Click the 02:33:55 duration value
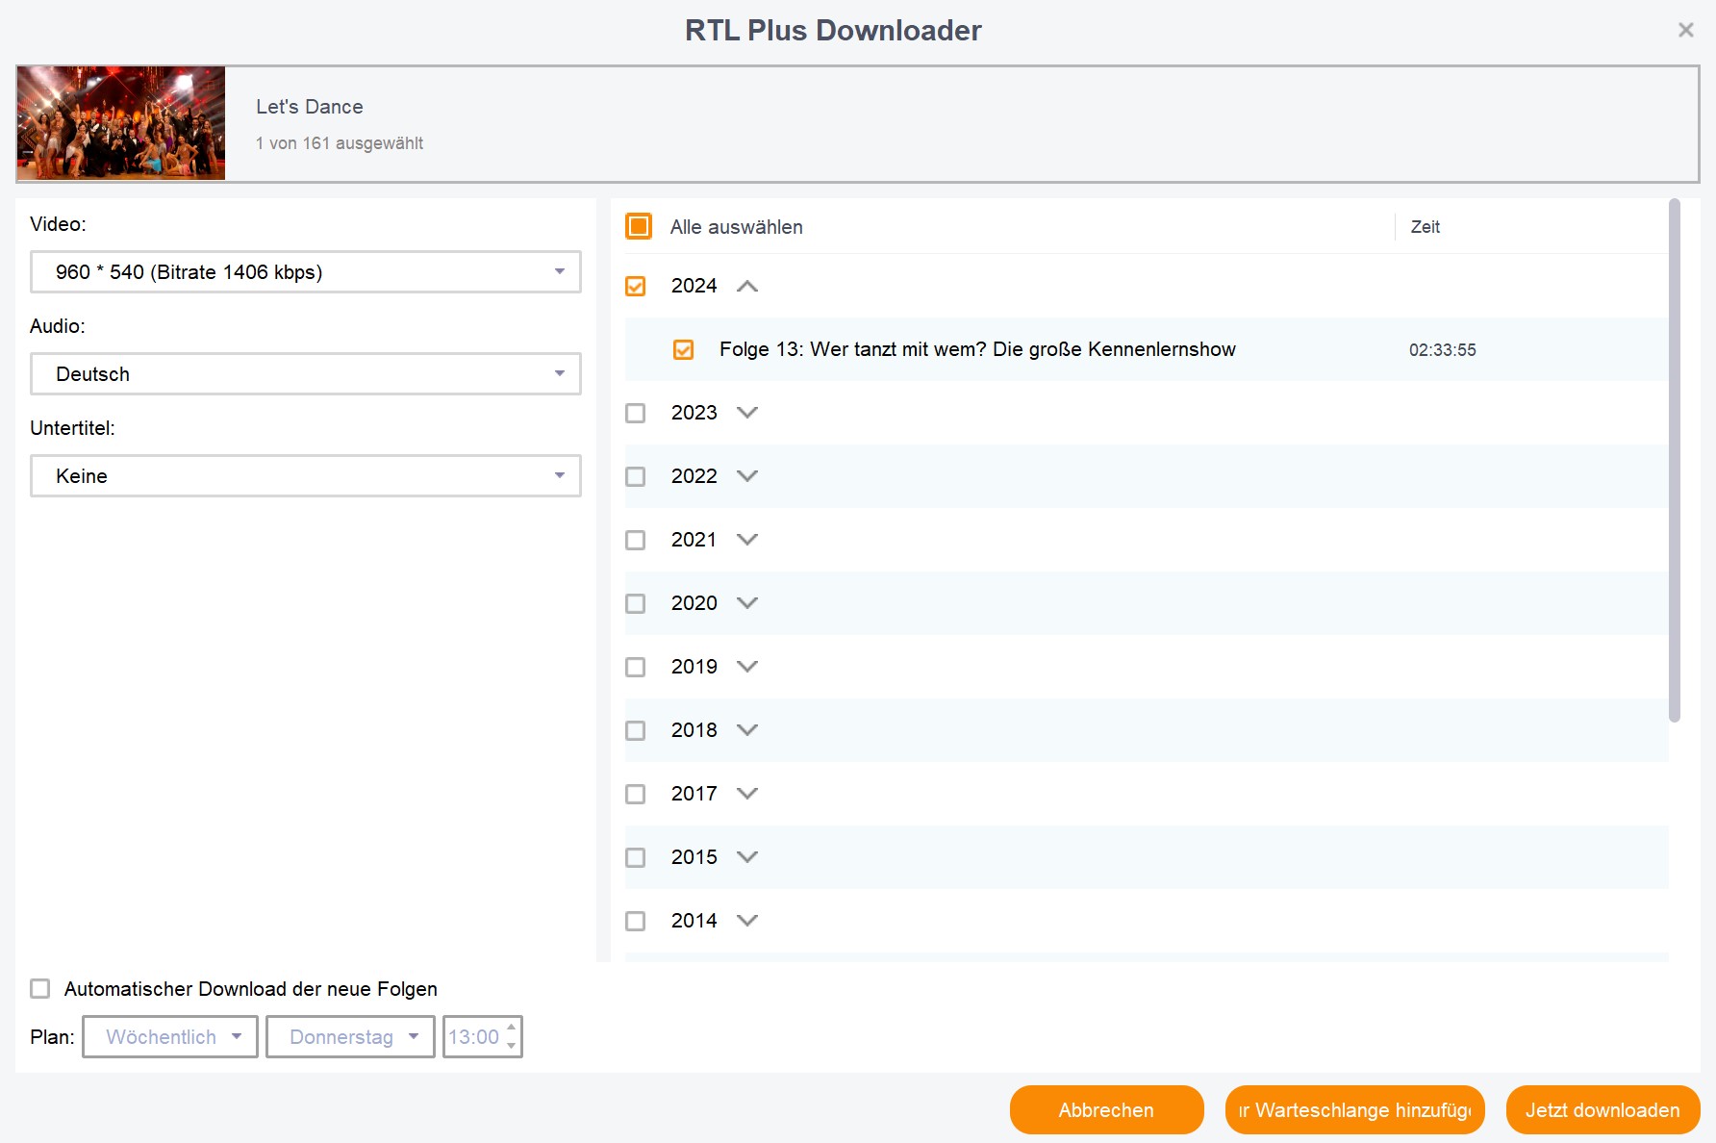 pos(1442,350)
